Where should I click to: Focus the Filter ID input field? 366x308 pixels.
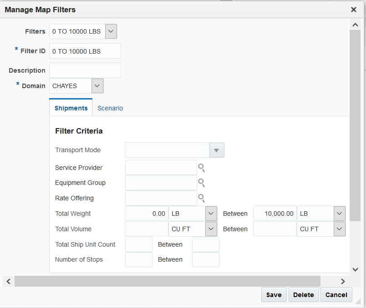85,51
